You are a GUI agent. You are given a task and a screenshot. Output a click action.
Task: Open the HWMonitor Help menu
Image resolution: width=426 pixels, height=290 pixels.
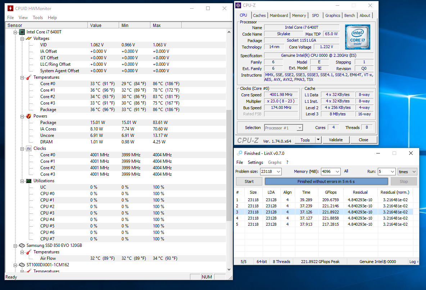tap(52, 18)
